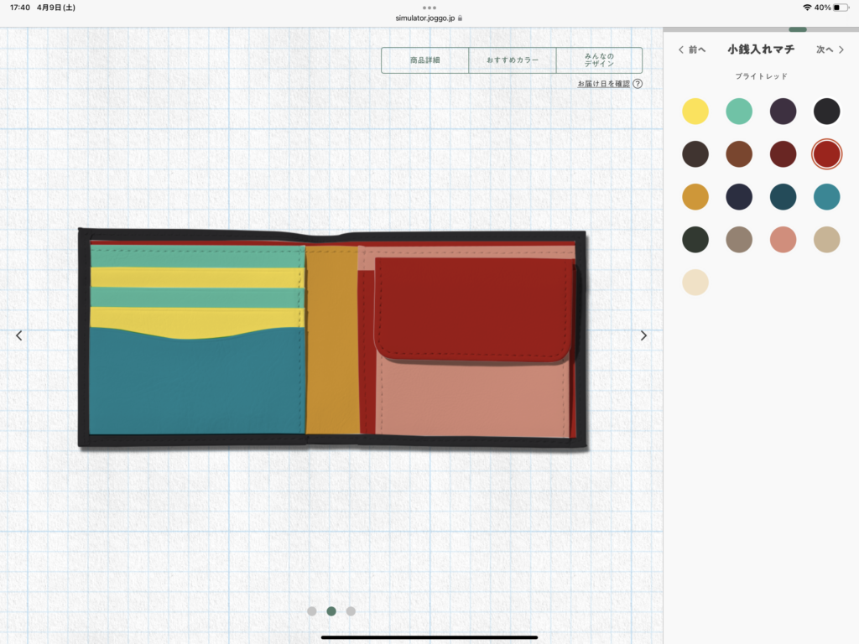Choose the turquoise blue color swatch

(x=826, y=197)
